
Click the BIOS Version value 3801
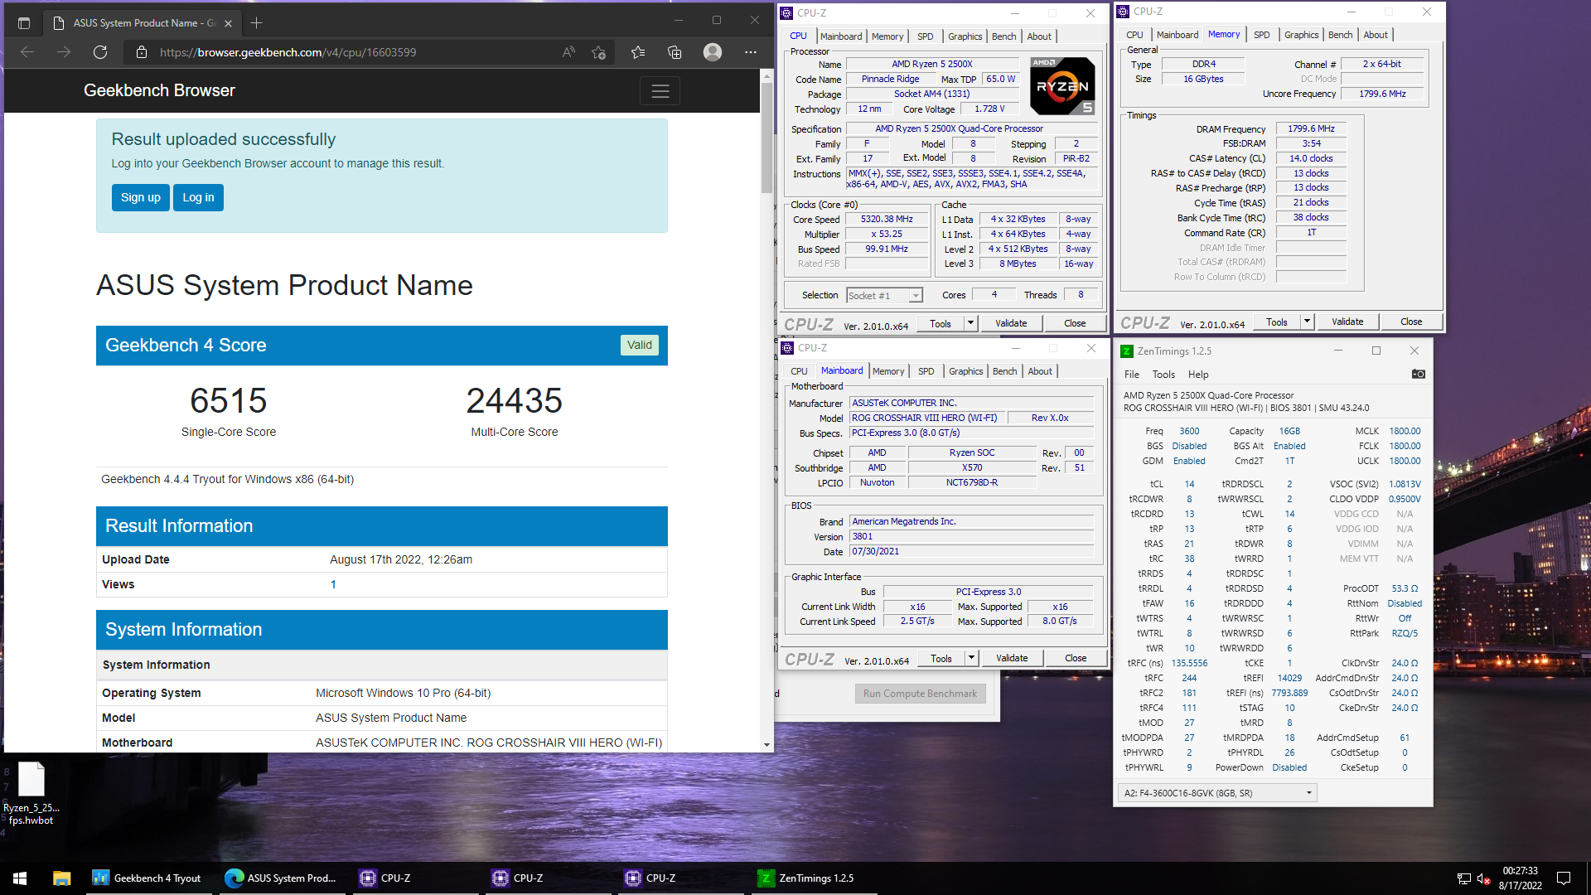pos(971,537)
